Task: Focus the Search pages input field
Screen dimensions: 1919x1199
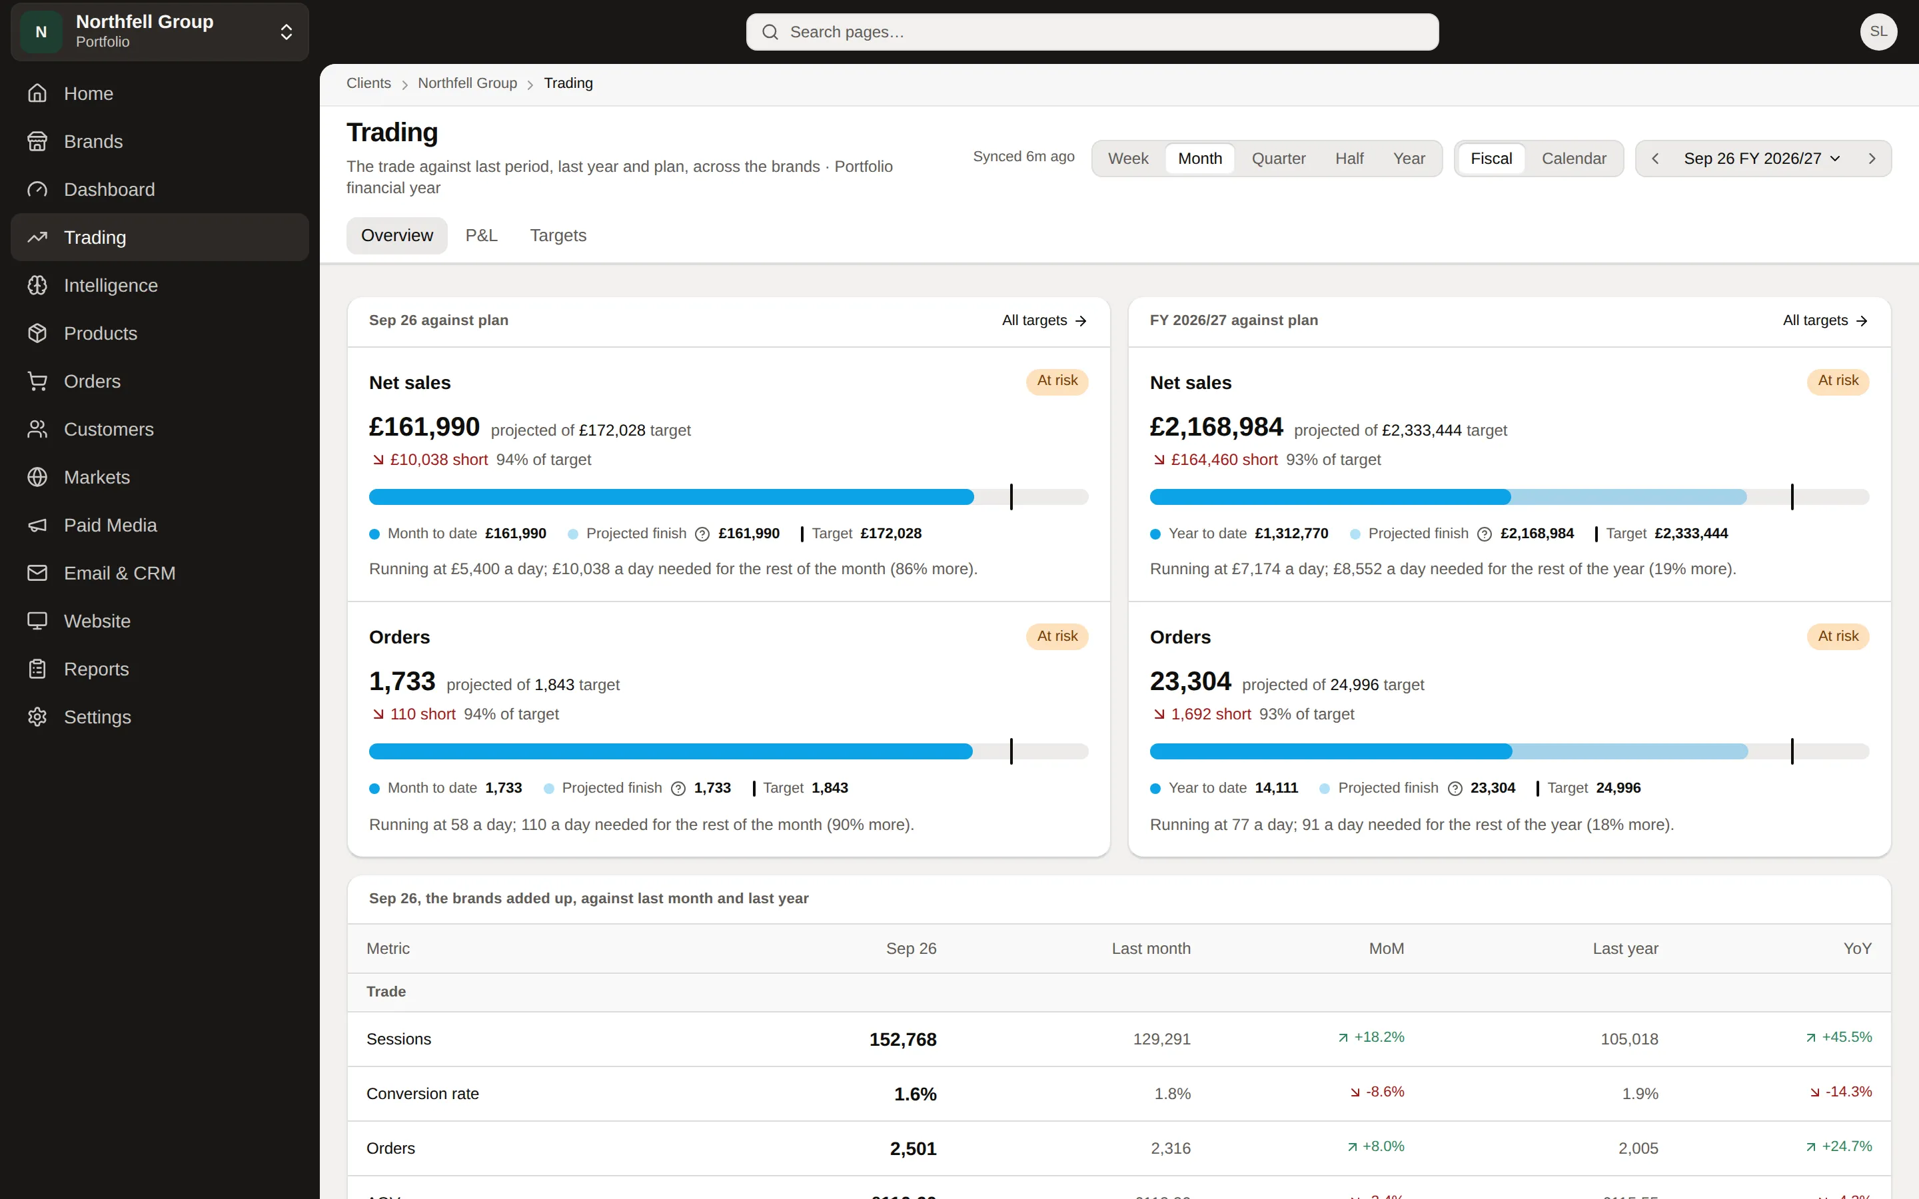Action: [1092, 32]
